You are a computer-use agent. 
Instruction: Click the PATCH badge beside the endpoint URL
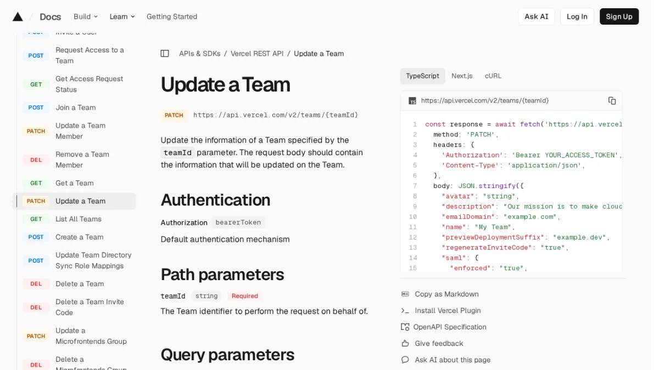click(174, 115)
